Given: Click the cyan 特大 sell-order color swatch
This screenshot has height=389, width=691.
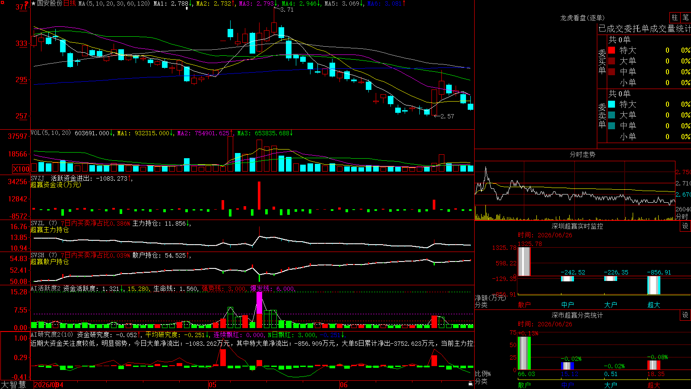Looking at the screenshot, I should 612,104.
